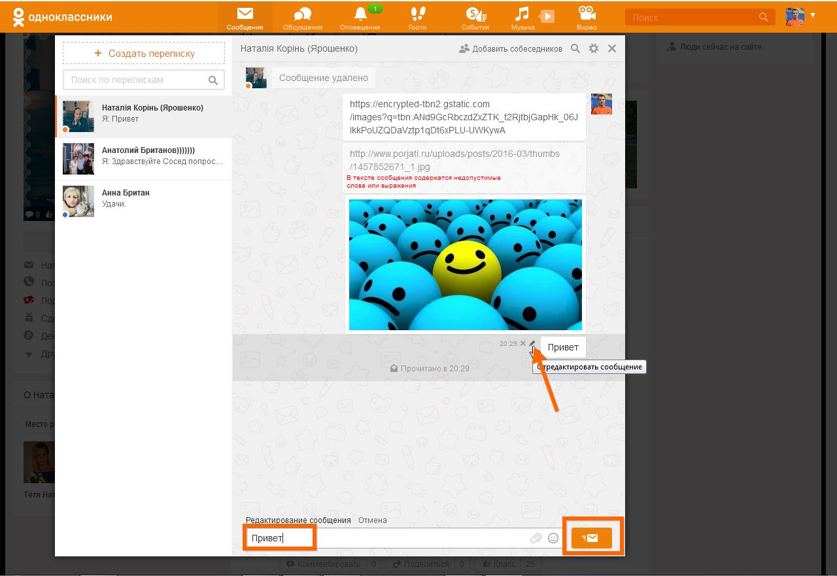Open the emoji smiley picker
The height and width of the screenshot is (576, 837).
pos(553,538)
